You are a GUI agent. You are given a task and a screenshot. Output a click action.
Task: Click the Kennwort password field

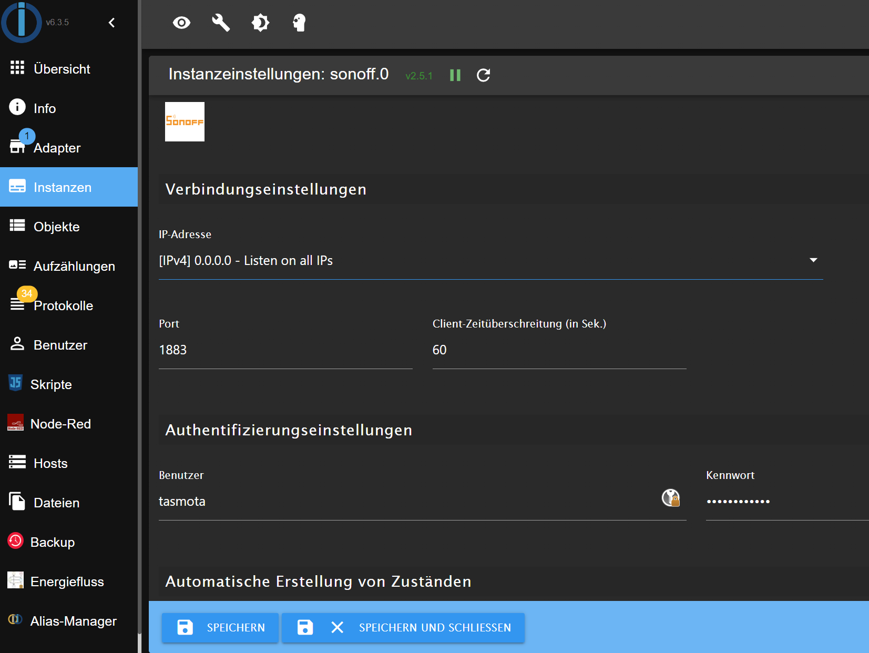[787, 502]
